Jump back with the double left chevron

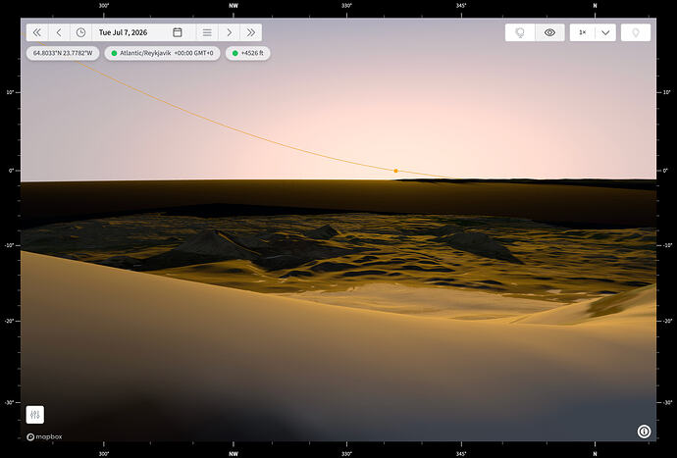click(37, 32)
